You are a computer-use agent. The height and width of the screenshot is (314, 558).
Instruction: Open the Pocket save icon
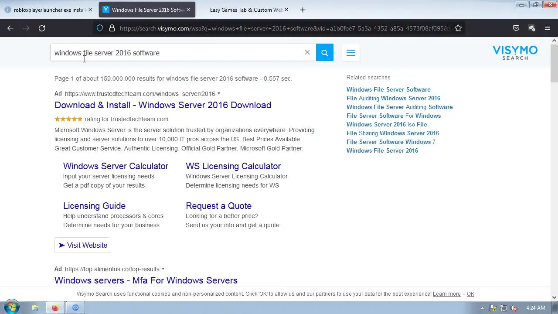pos(516,28)
